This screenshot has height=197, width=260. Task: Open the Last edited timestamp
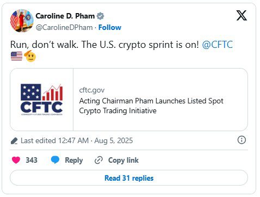click(x=77, y=140)
